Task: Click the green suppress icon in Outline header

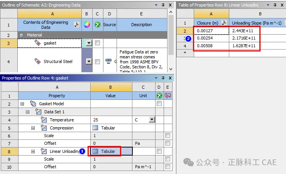Action: click(x=98, y=25)
